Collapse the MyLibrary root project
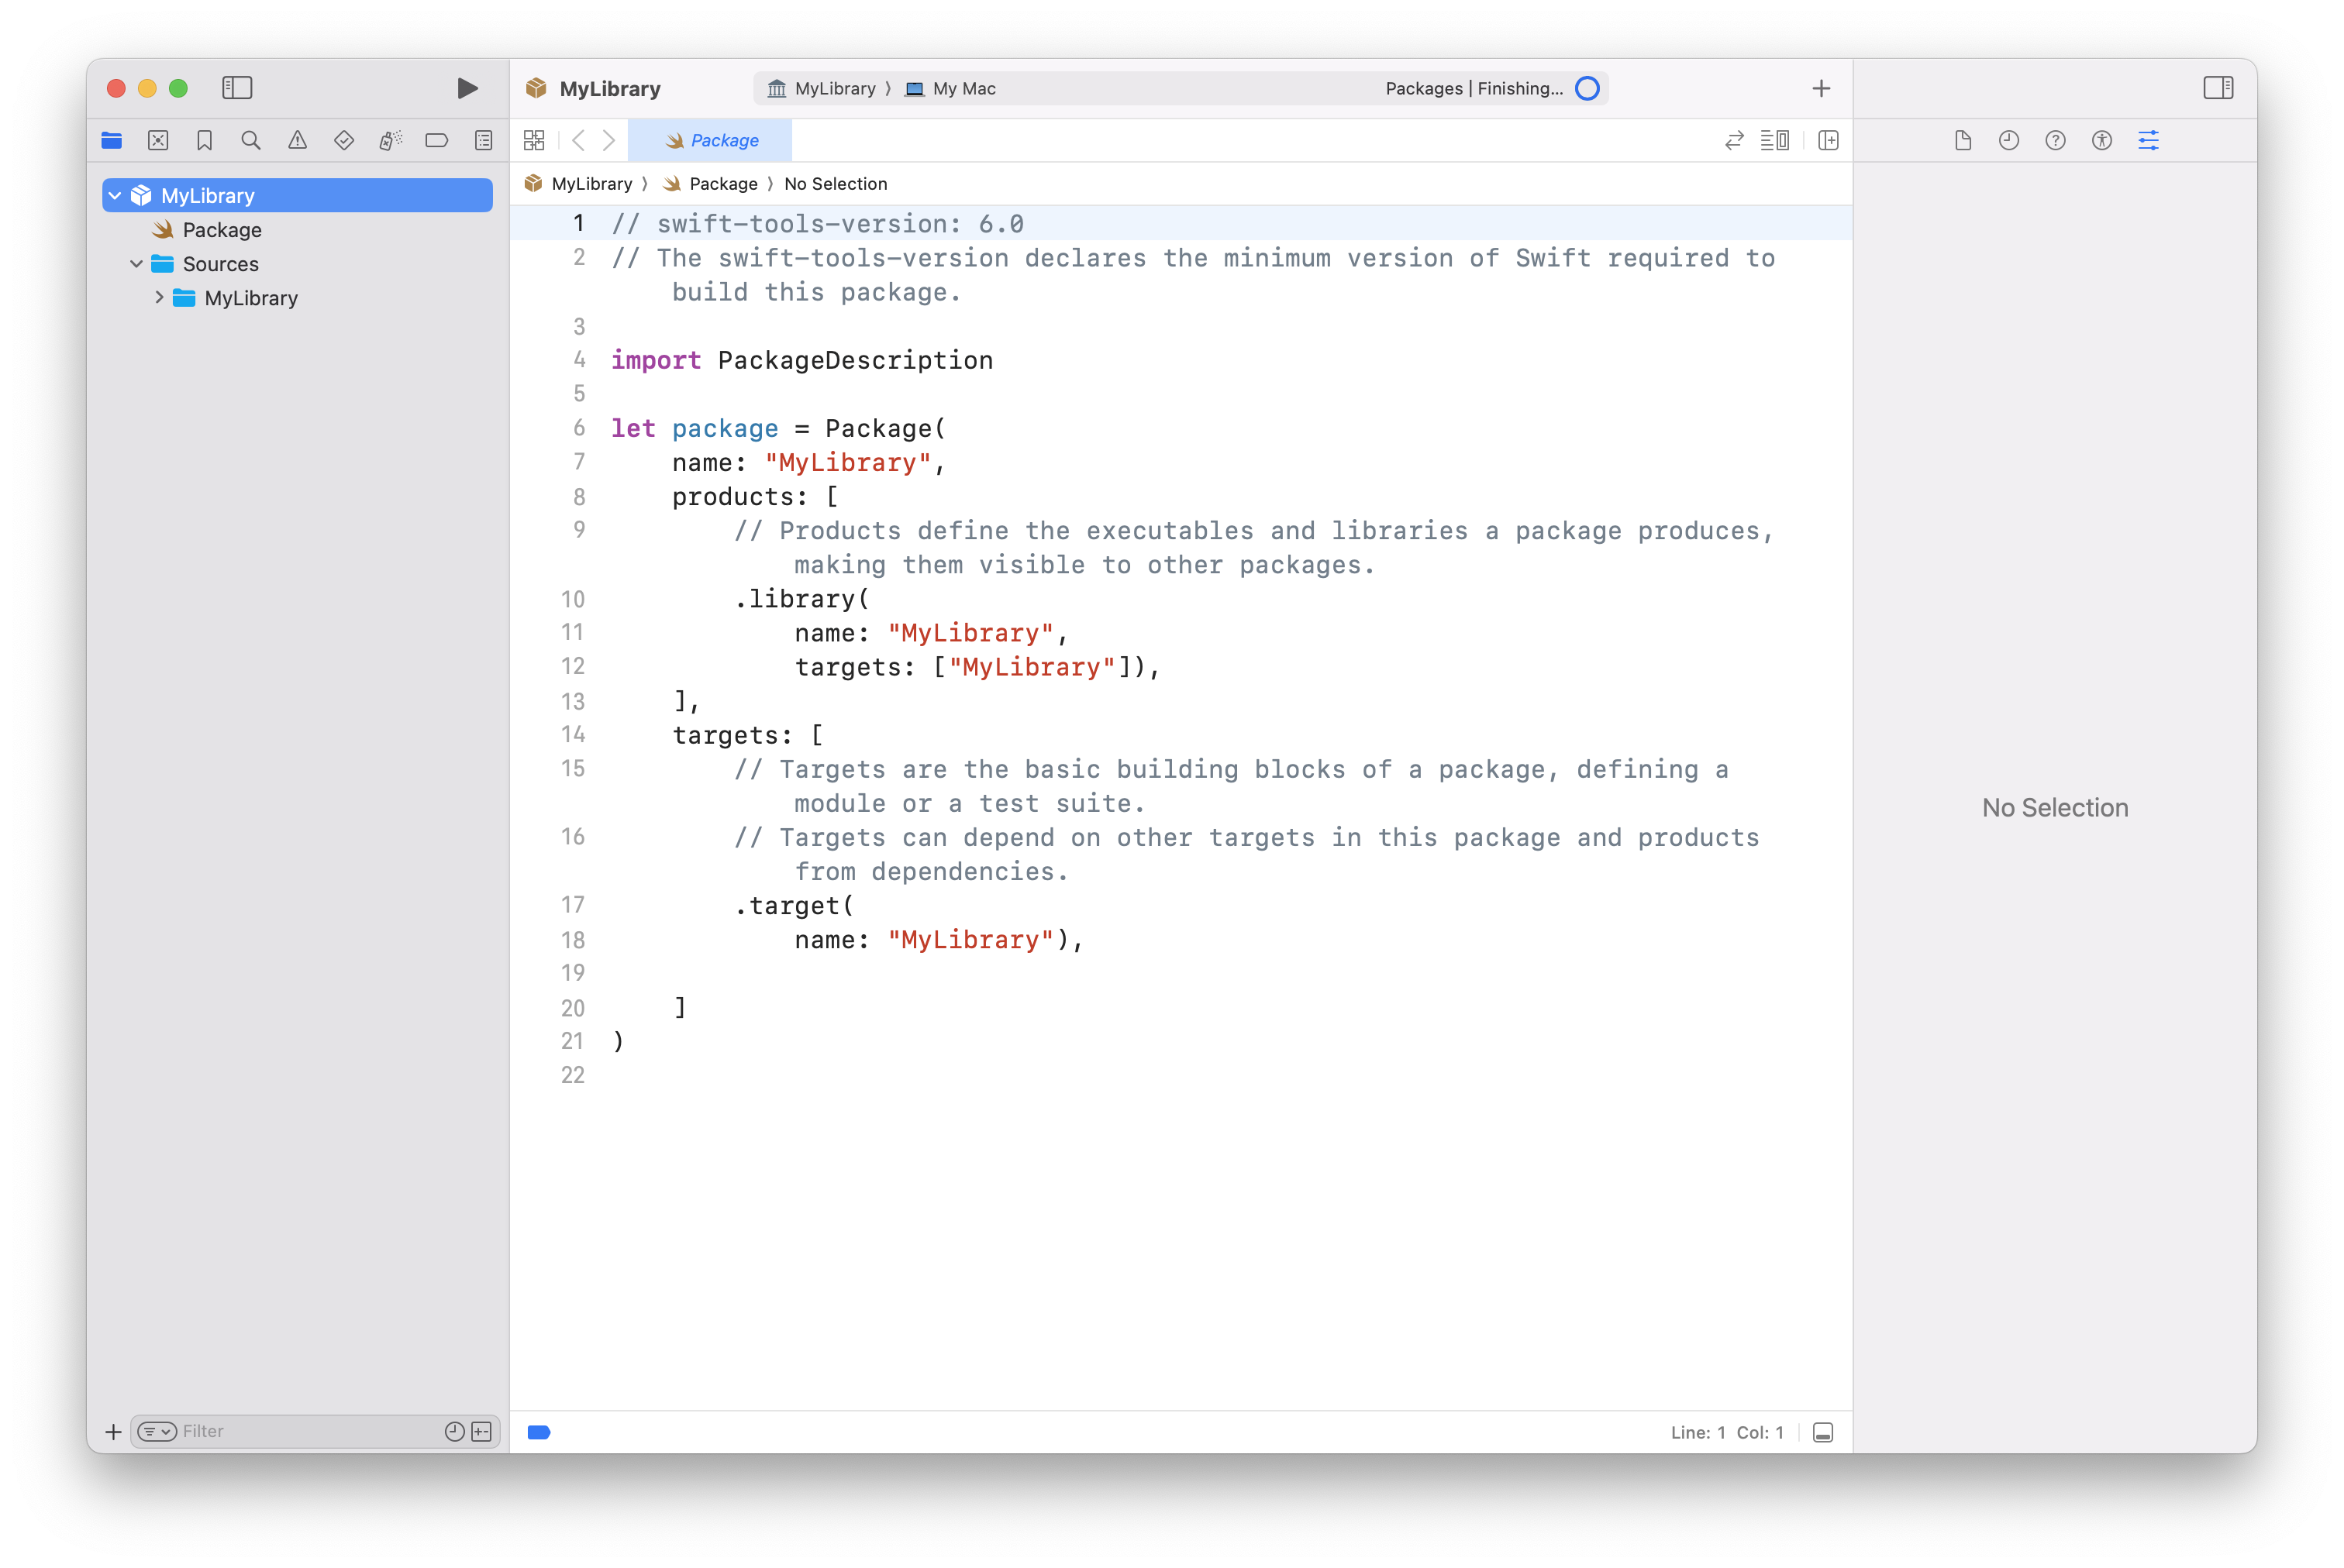 115,196
